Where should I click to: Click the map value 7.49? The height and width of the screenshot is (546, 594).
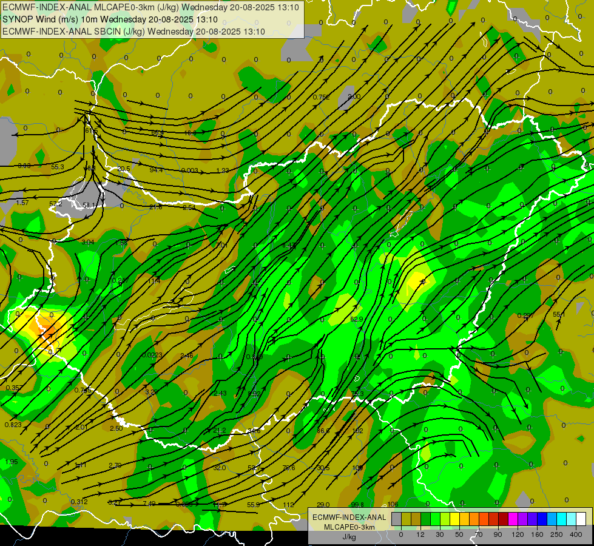[149, 504]
